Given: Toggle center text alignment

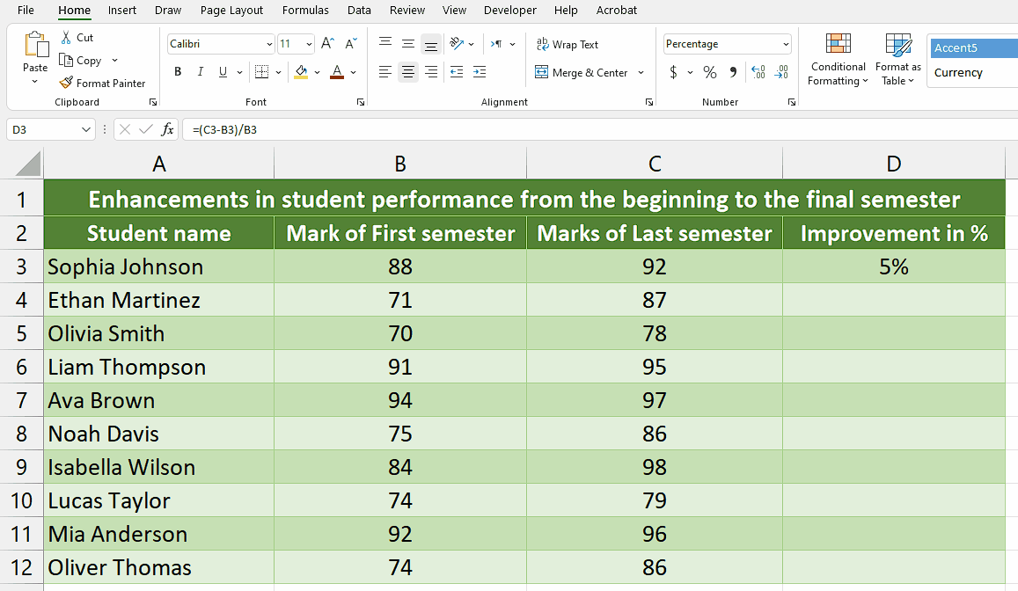Looking at the screenshot, I should [x=407, y=72].
